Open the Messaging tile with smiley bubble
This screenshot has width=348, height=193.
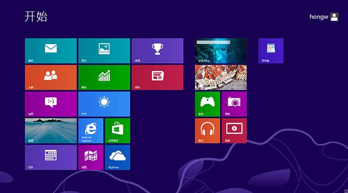pyautogui.click(x=51, y=104)
